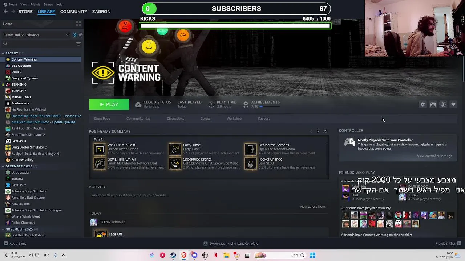This screenshot has width=465, height=261.
Task: Open the achievements trophy icon
Action: [246, 104]
